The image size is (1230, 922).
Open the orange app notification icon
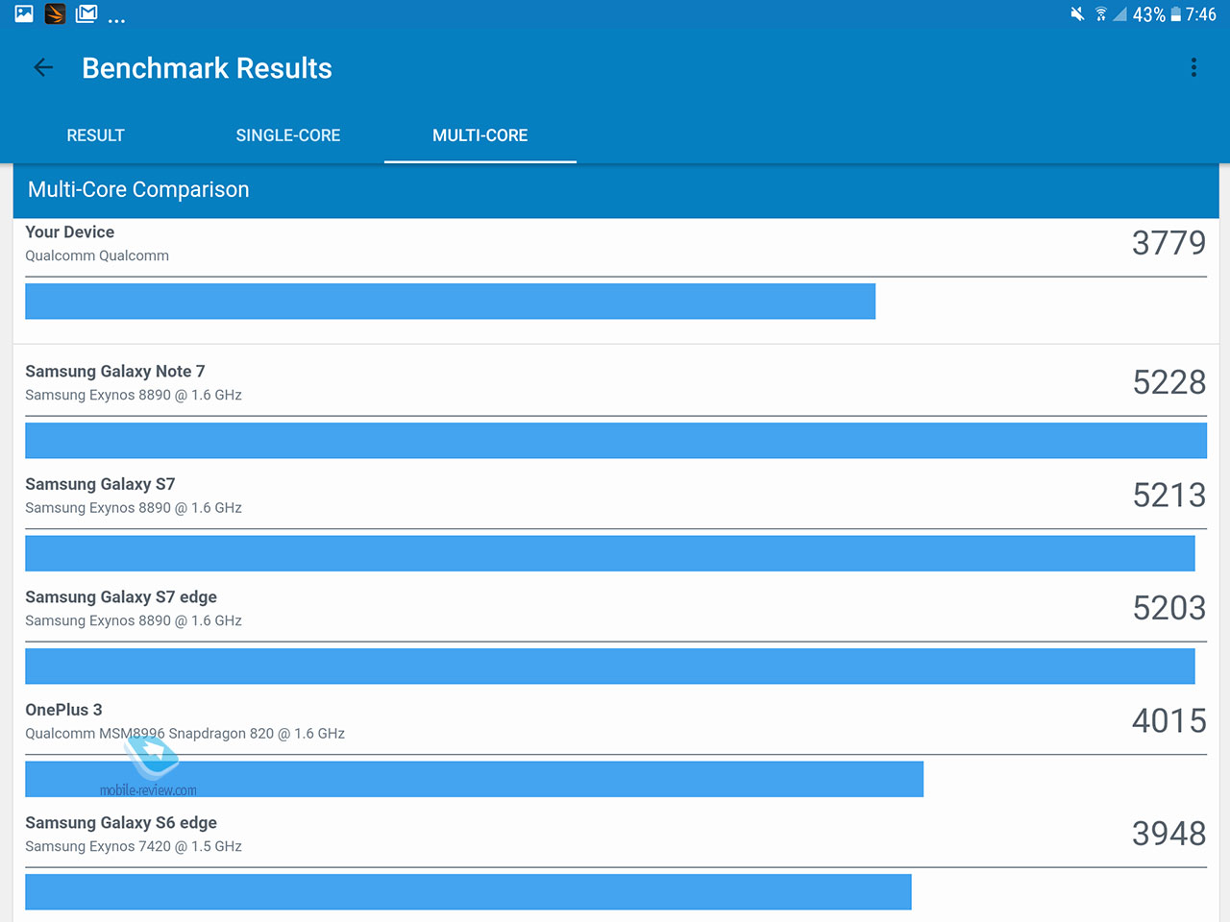click(56, 13)
